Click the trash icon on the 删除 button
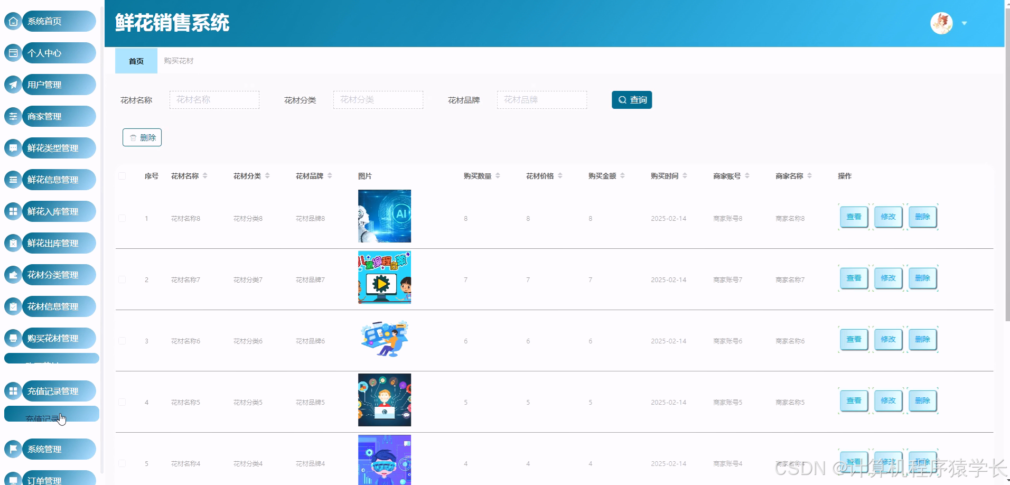1010x485 pixels. pyautogui.click(x=133, y=137)
